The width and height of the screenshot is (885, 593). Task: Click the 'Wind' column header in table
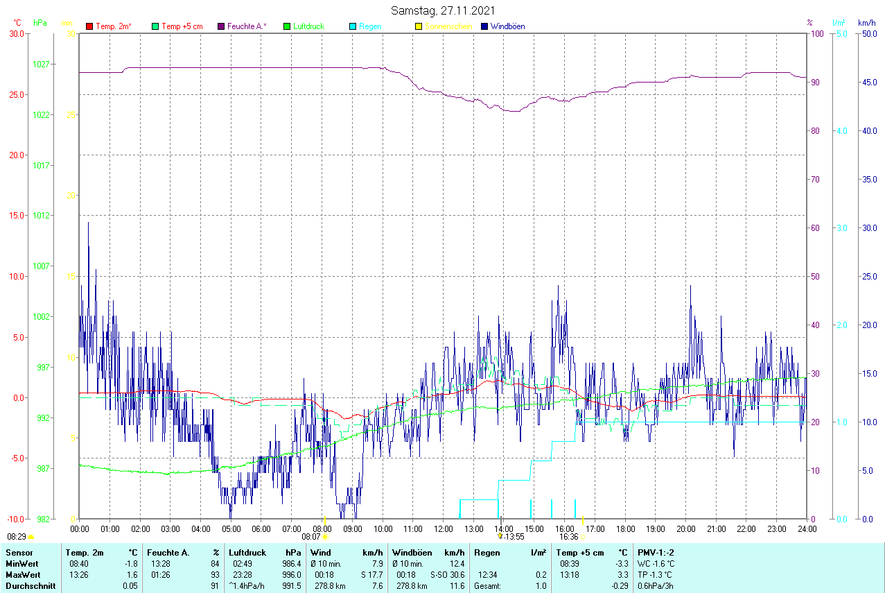point(321,553)
